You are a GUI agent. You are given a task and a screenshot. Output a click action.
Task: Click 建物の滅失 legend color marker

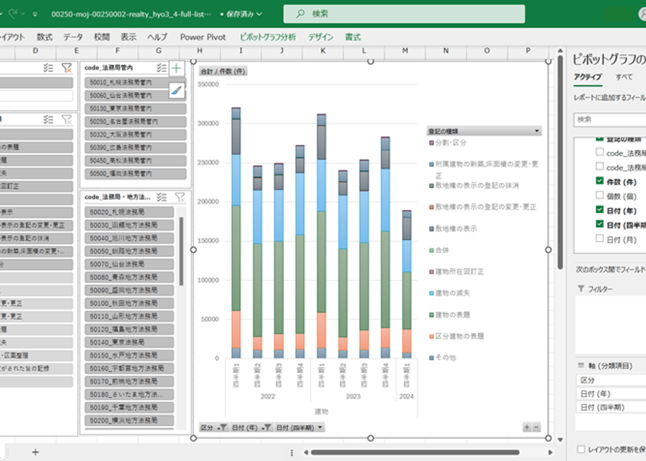pyautogui.click(x=431, y=293)
